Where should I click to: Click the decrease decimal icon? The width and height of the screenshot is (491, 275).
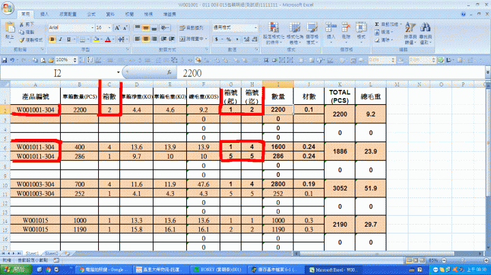coord(254,39)
